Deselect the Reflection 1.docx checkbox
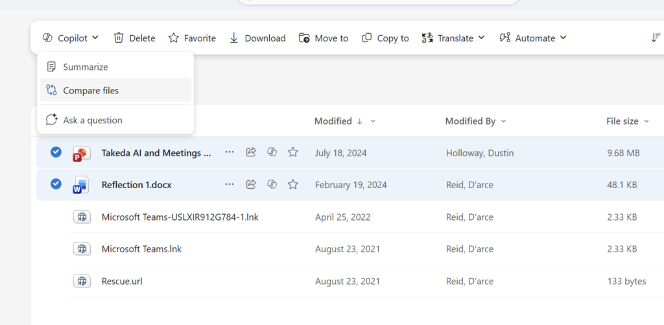Image resolution: width=664 pixels, height=325 pixels. click(56, 184)
